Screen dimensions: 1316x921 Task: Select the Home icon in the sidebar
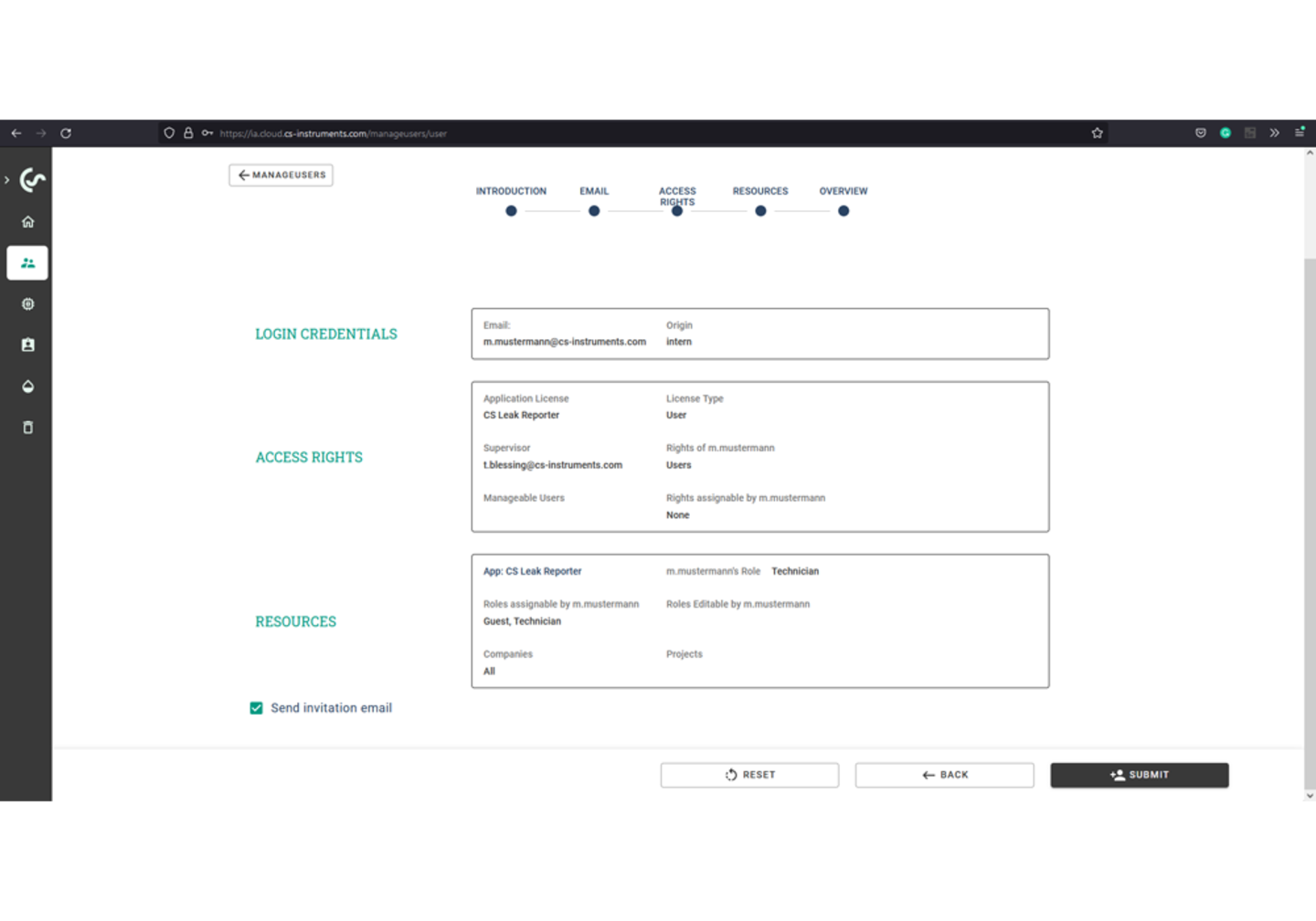pos(27,221)
